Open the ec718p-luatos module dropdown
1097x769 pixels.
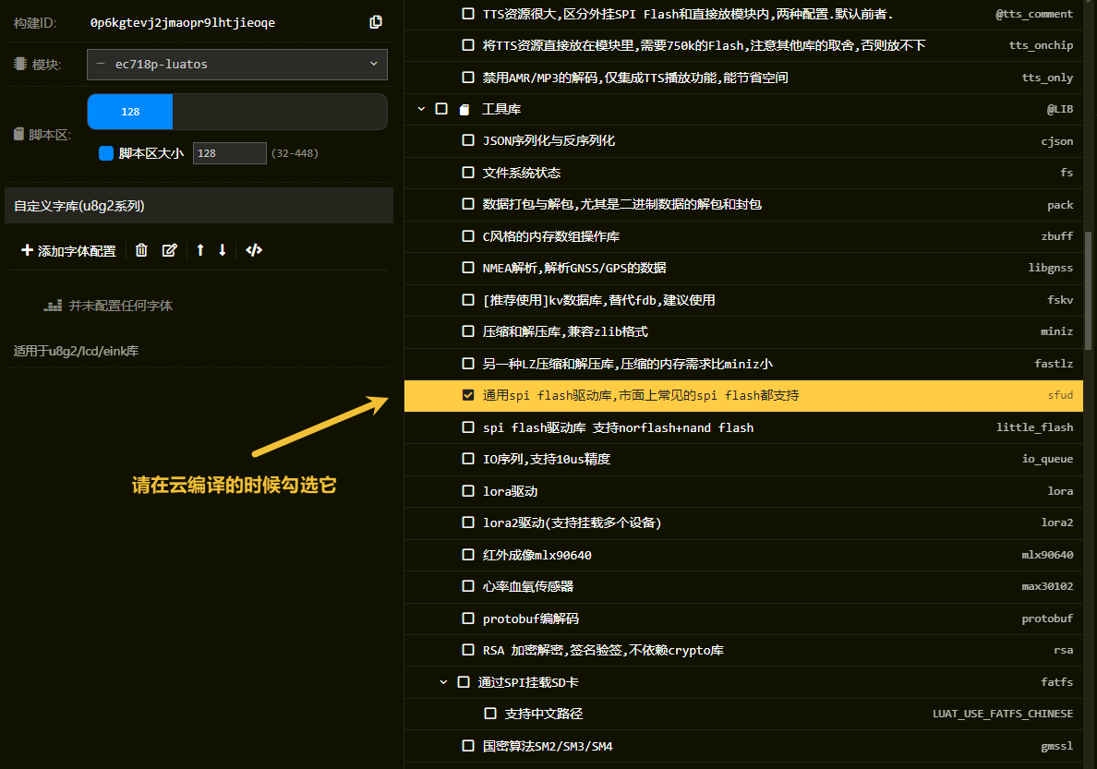tap(237, 65)
